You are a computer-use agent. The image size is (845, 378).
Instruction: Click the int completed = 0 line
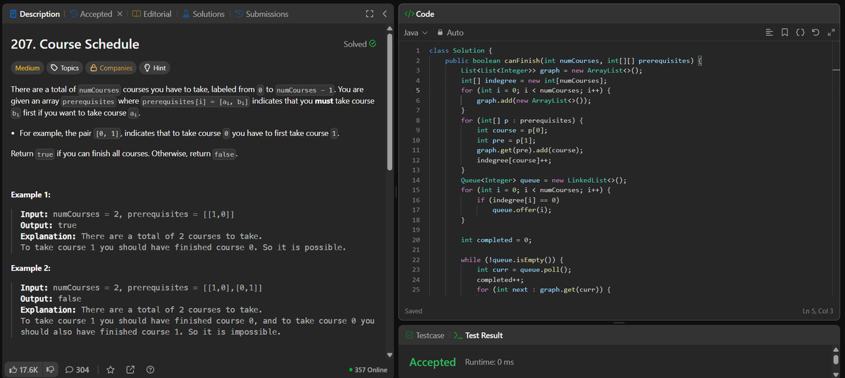tap(496, 239)
